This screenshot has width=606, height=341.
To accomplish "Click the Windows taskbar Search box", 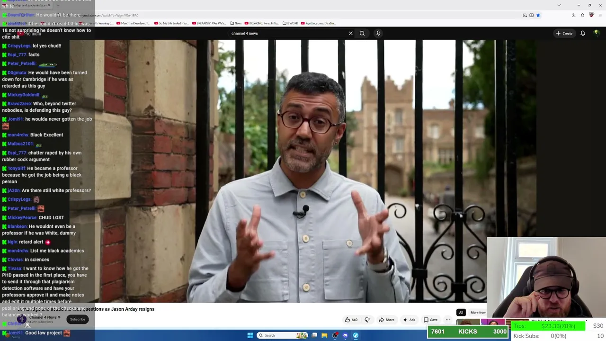I will coord(283,335).
